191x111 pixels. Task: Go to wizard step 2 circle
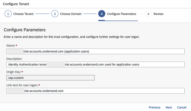click(x=55, y=14)
